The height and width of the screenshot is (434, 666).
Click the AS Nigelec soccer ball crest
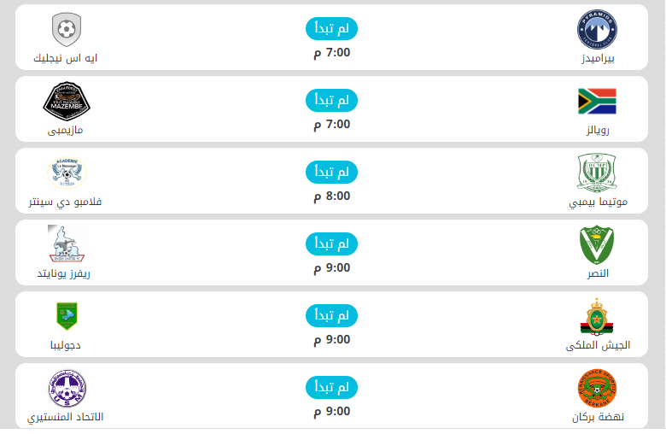click(x=66, y=30)
